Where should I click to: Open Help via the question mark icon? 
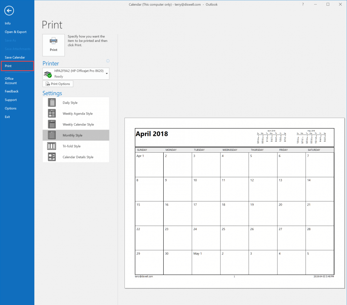click(302, 4)
